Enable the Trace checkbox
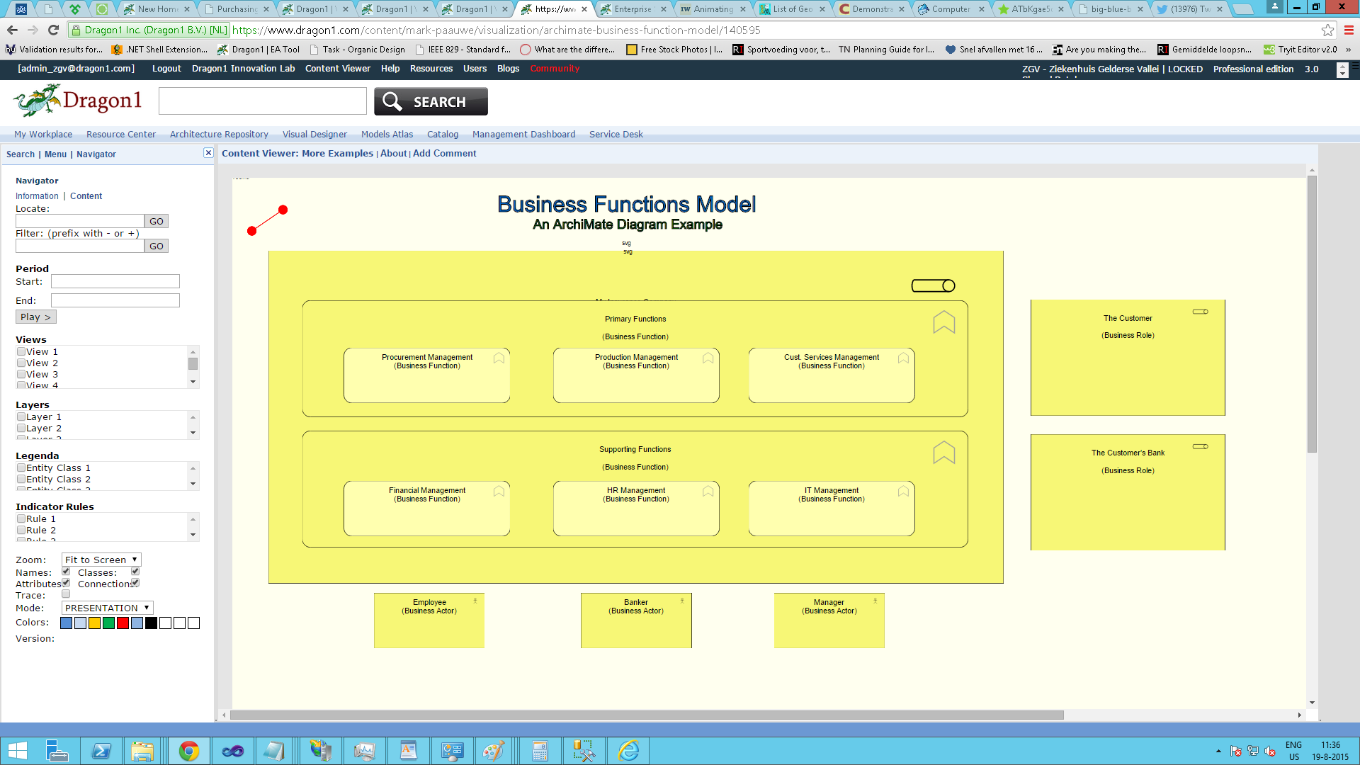Viewport: 1360px width, 765px height. pyautogui.click(x=66, y=594)
